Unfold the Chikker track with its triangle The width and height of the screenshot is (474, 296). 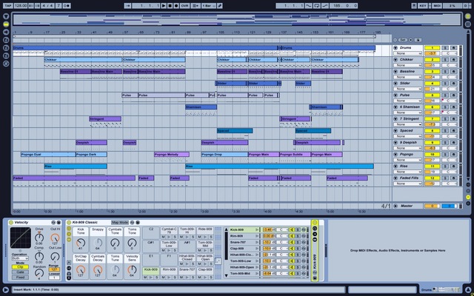coord(395,59)
